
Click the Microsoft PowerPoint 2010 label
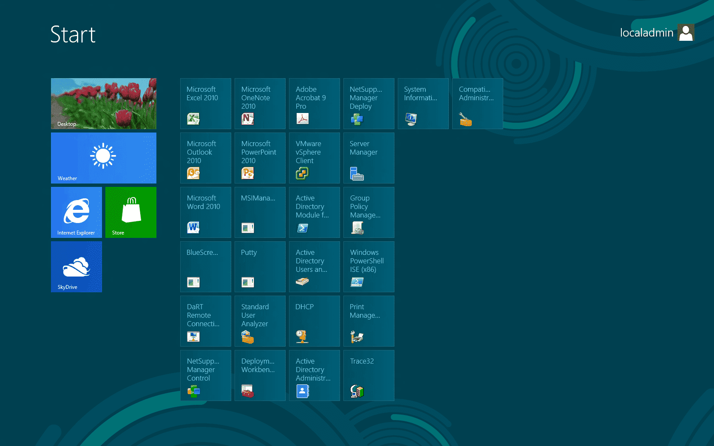coord(259,152)
